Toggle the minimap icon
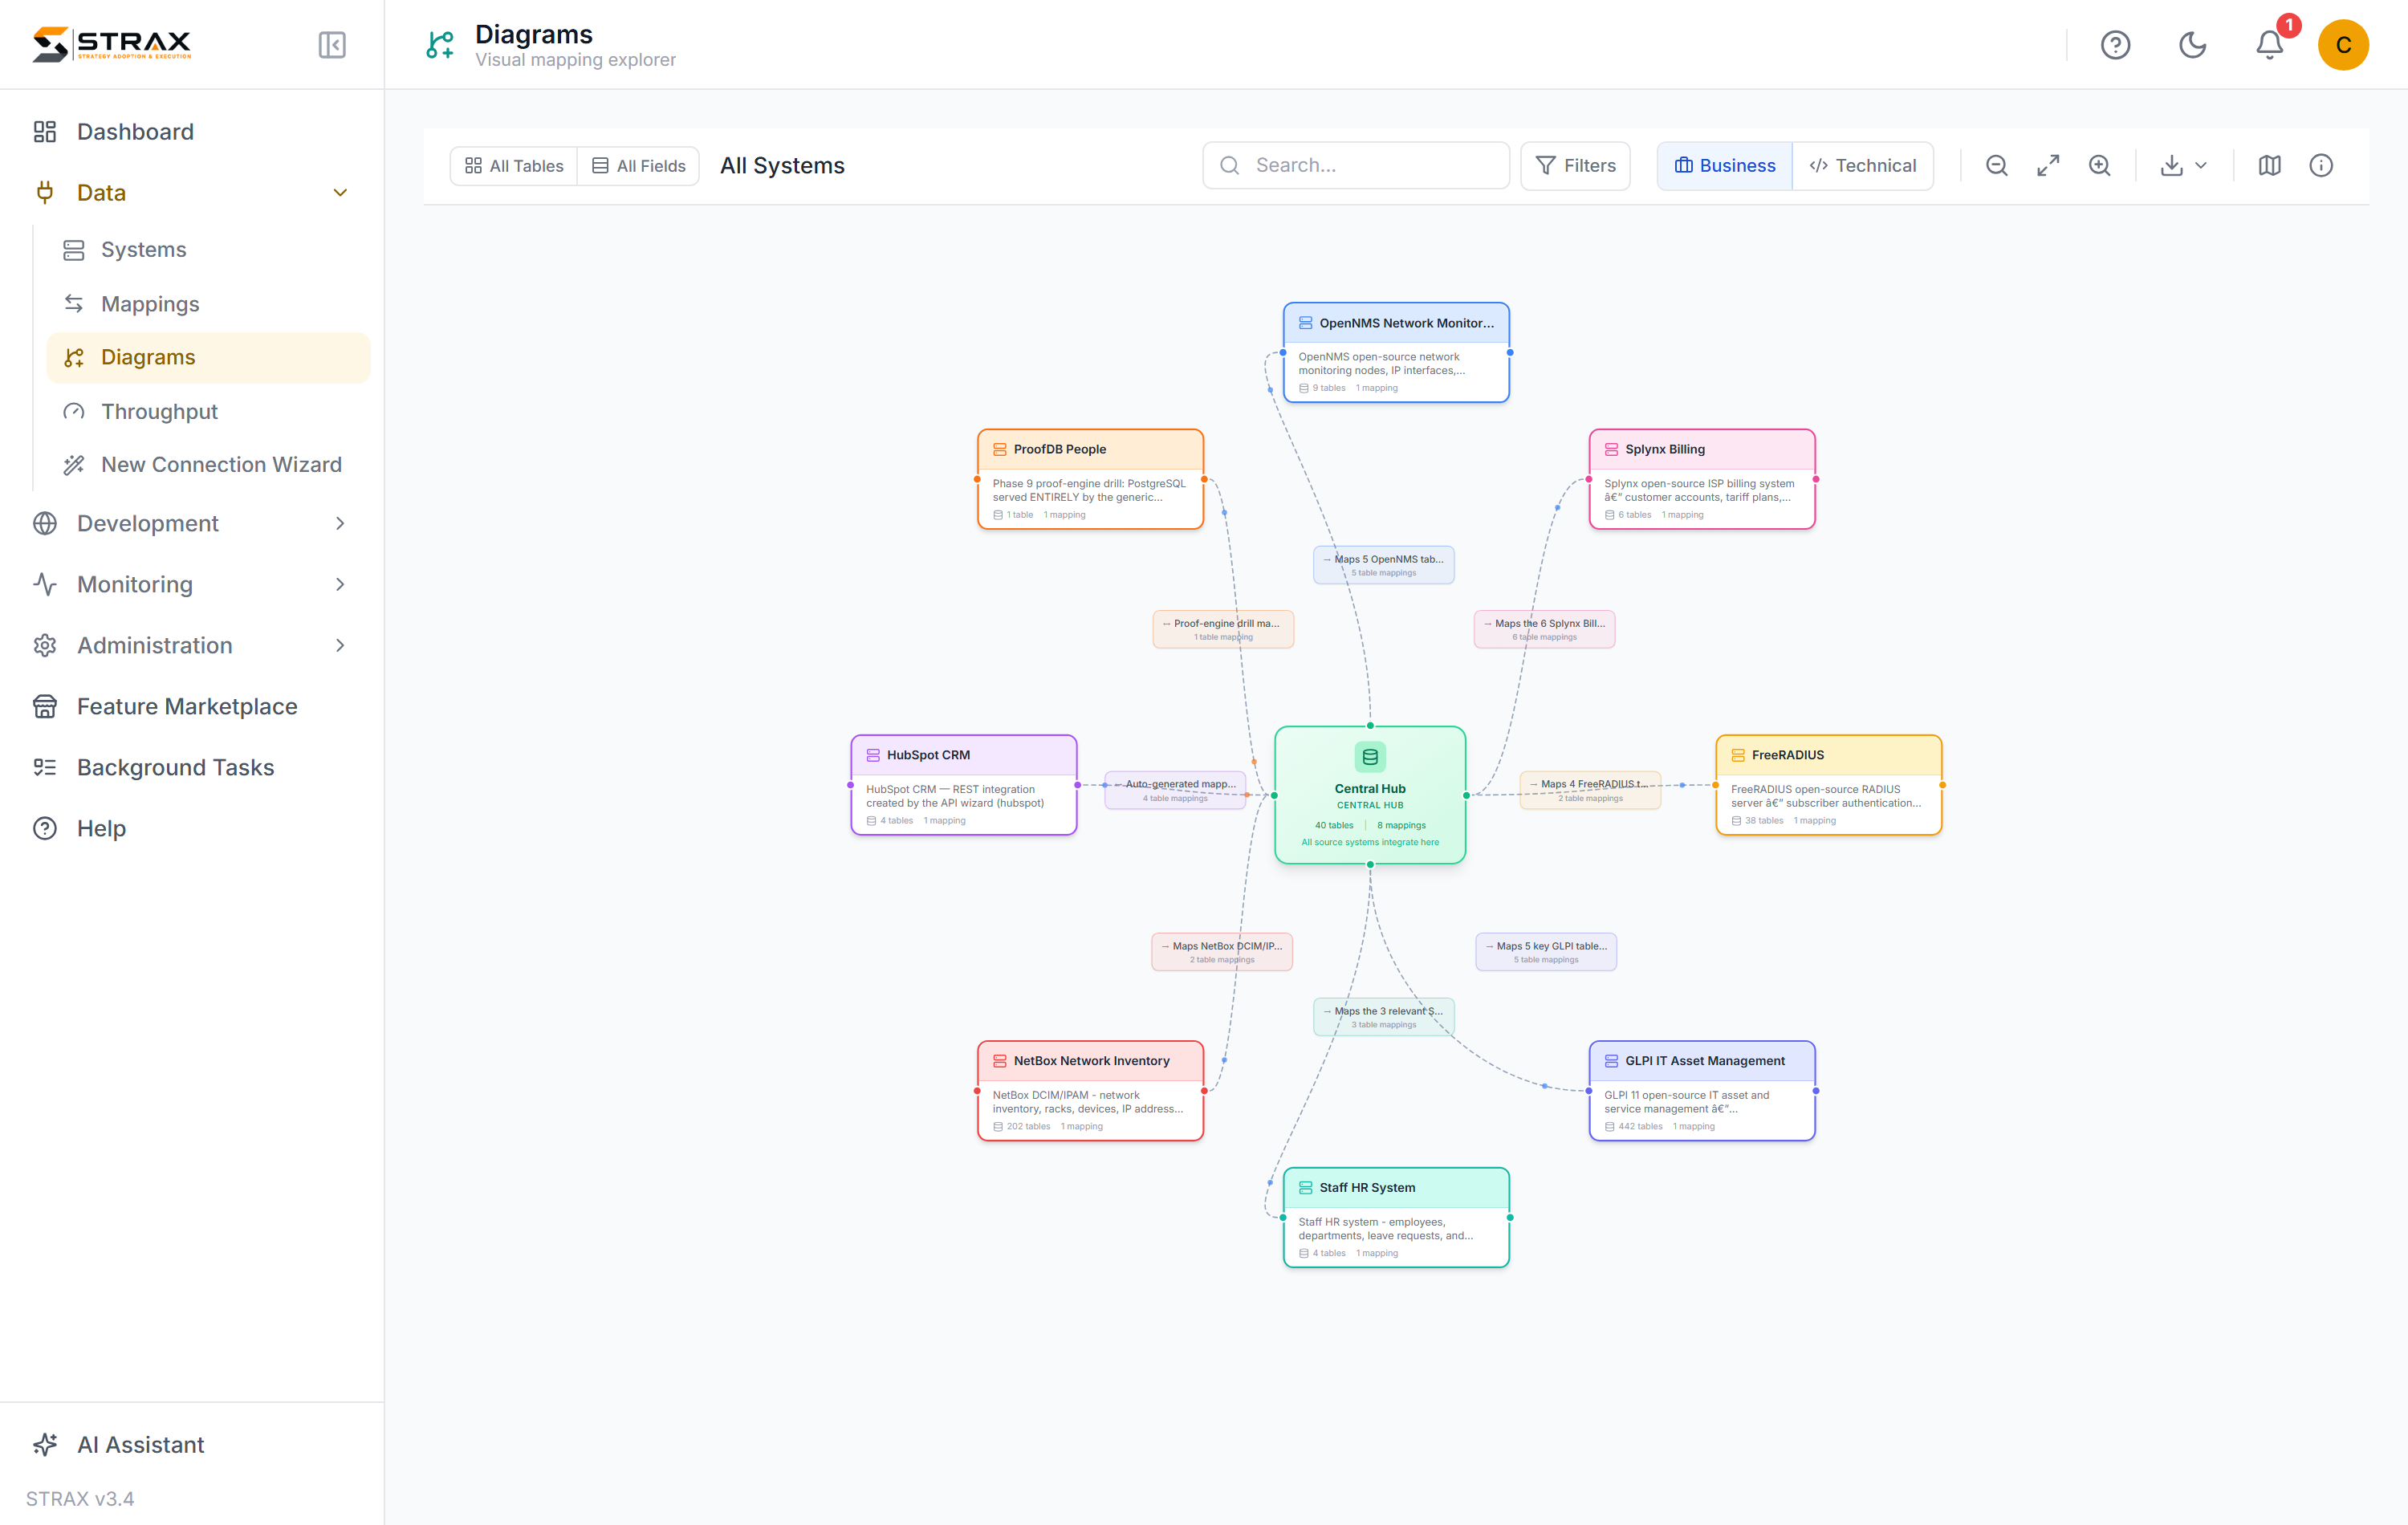This screenshot has height=1525, width=2408. tap(2269, 165)
